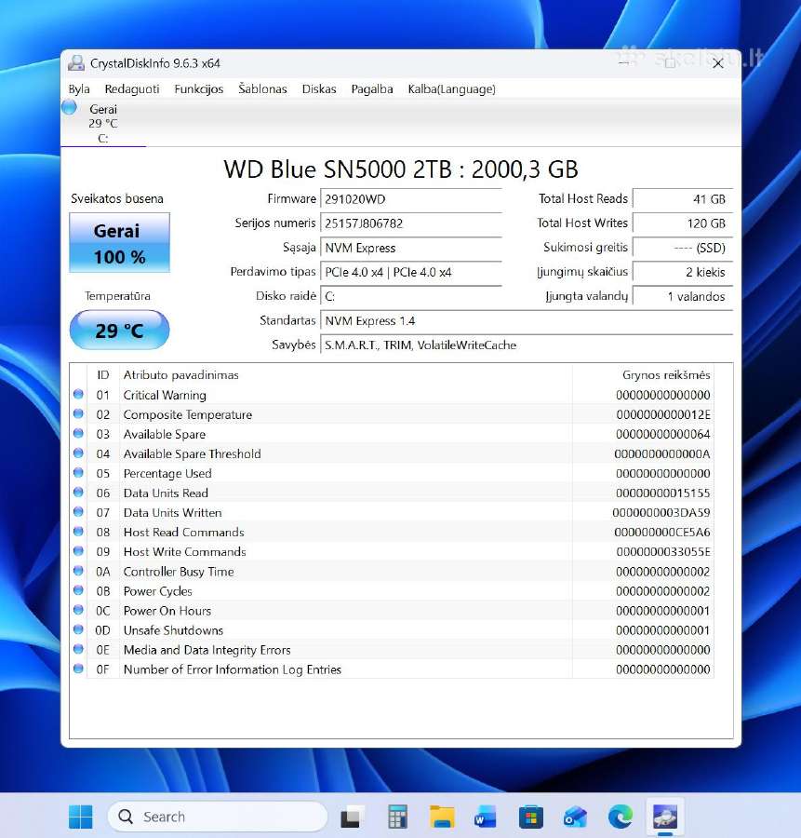Open the Byla menu
Image resolution: width=801 pixels, height=838 pixels.
coord(79,89)
